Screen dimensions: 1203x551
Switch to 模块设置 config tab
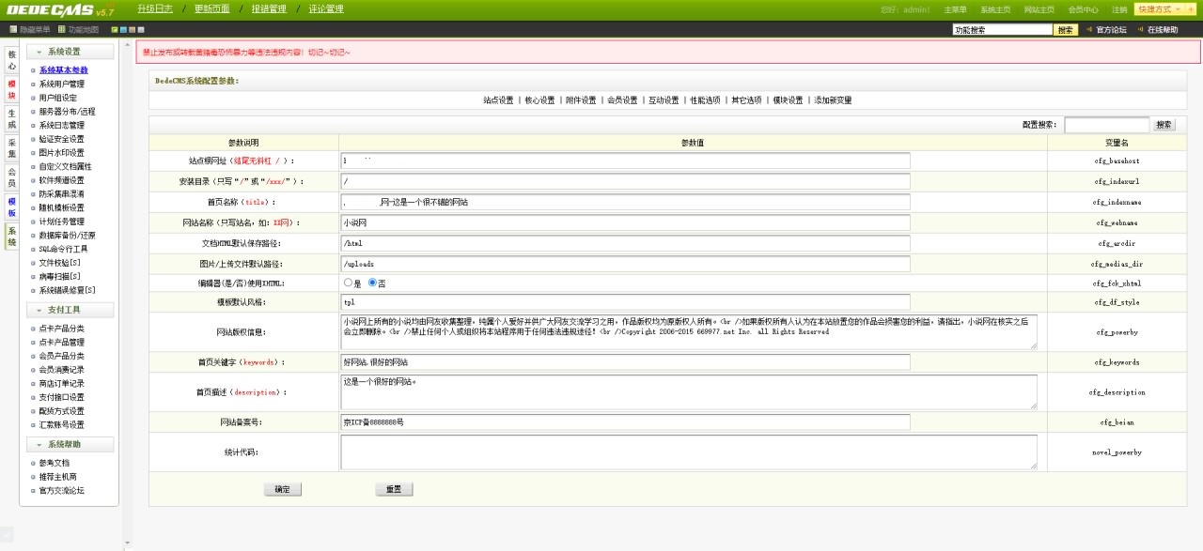[x=788, y=100]
